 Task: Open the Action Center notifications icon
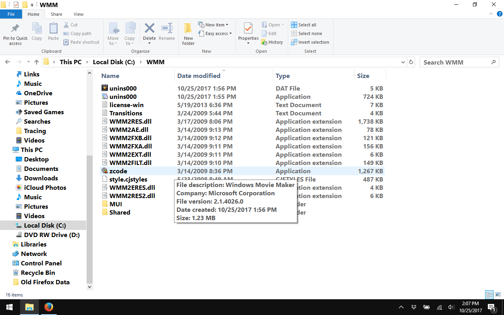[x=491, y=307]
